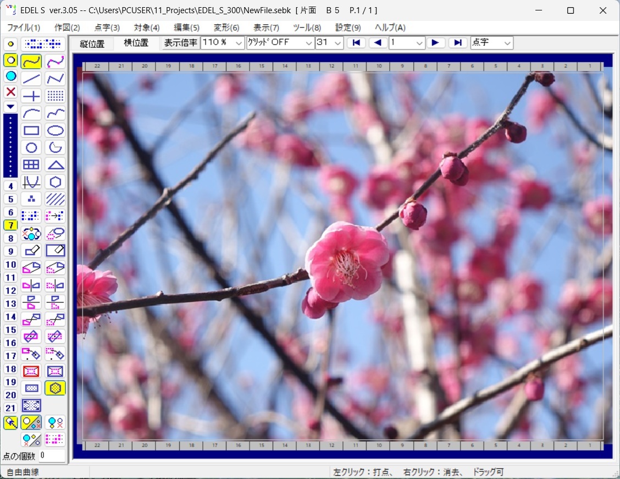This screenshot has height=479, width=620.
Task: Select the ellipse drawing tool
Action: 55,130
